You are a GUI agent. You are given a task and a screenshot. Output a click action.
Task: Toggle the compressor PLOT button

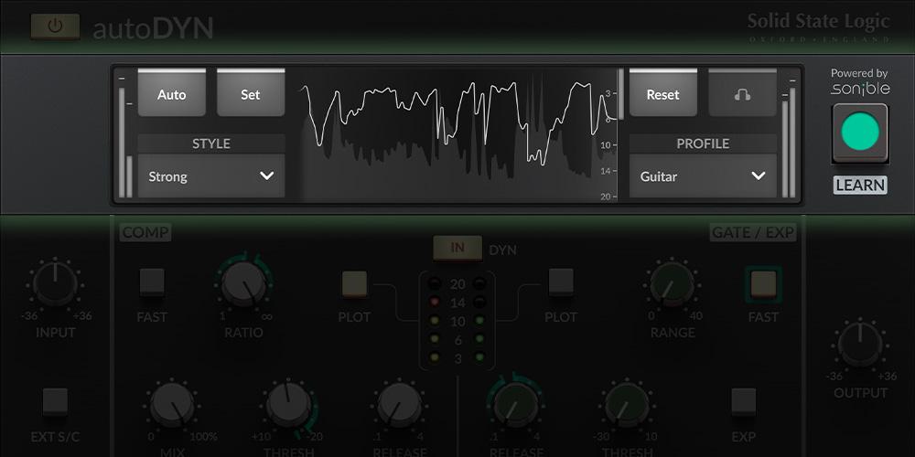[354, 282]
